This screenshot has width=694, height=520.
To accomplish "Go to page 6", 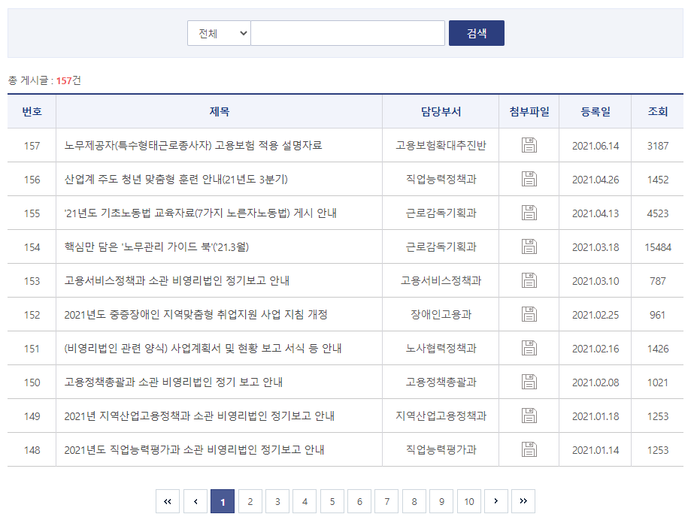I will tap(359, 501).
